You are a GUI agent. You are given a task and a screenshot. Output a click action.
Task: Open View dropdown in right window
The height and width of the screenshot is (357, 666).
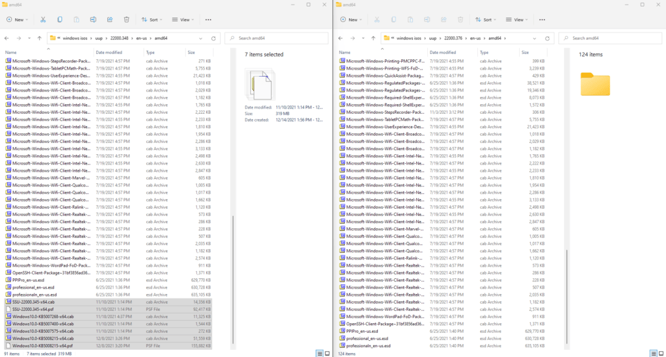click(517, 20)
